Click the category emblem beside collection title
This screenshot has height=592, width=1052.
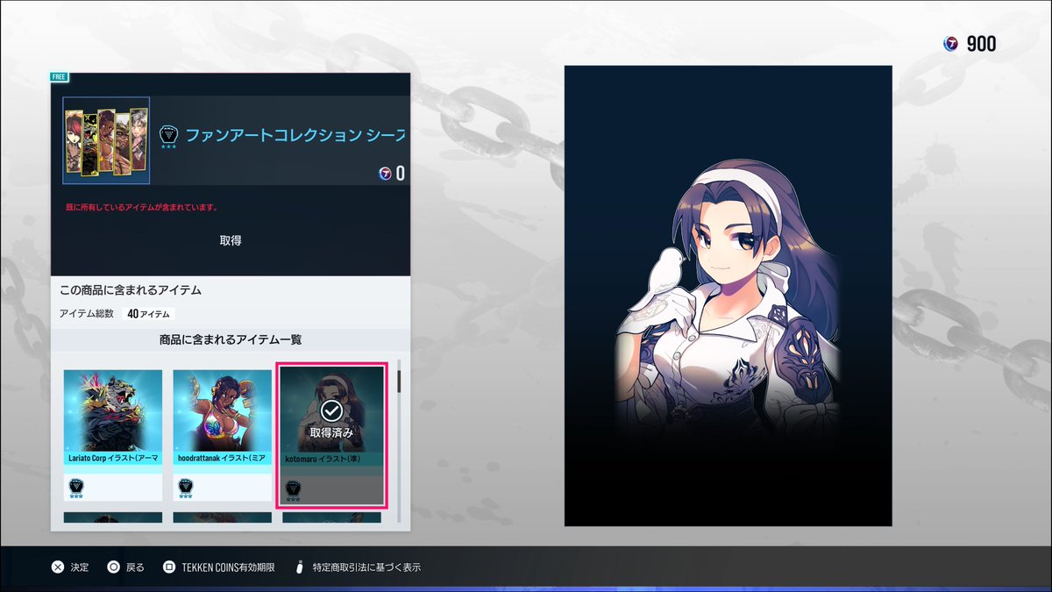(168, 136)
